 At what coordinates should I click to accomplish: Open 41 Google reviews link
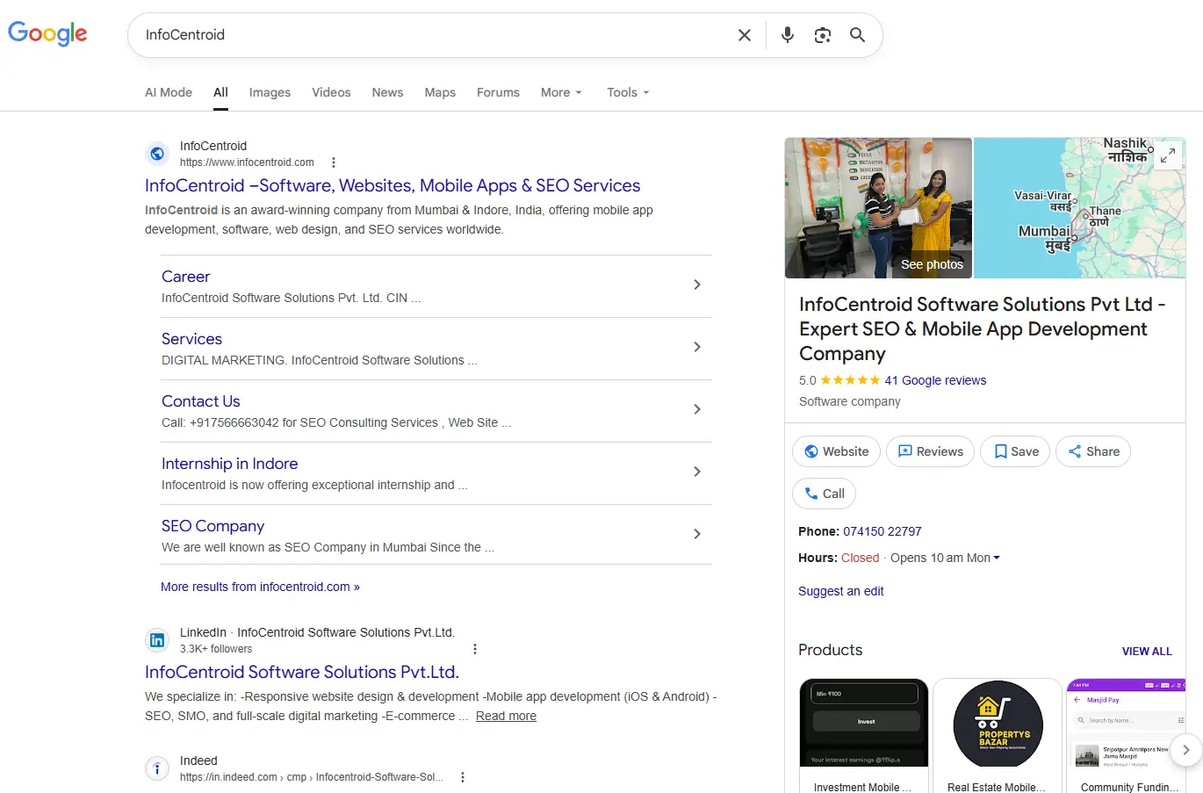pyautogui.click(x=935, y=380)
